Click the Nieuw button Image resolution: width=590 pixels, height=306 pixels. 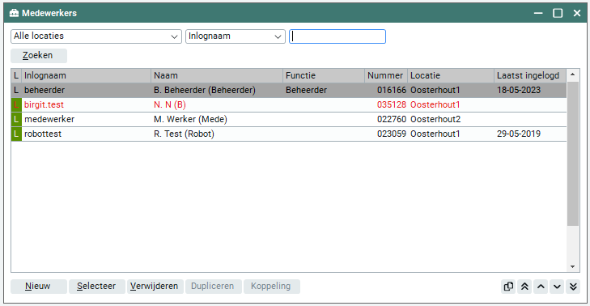(x=39, y=287)
